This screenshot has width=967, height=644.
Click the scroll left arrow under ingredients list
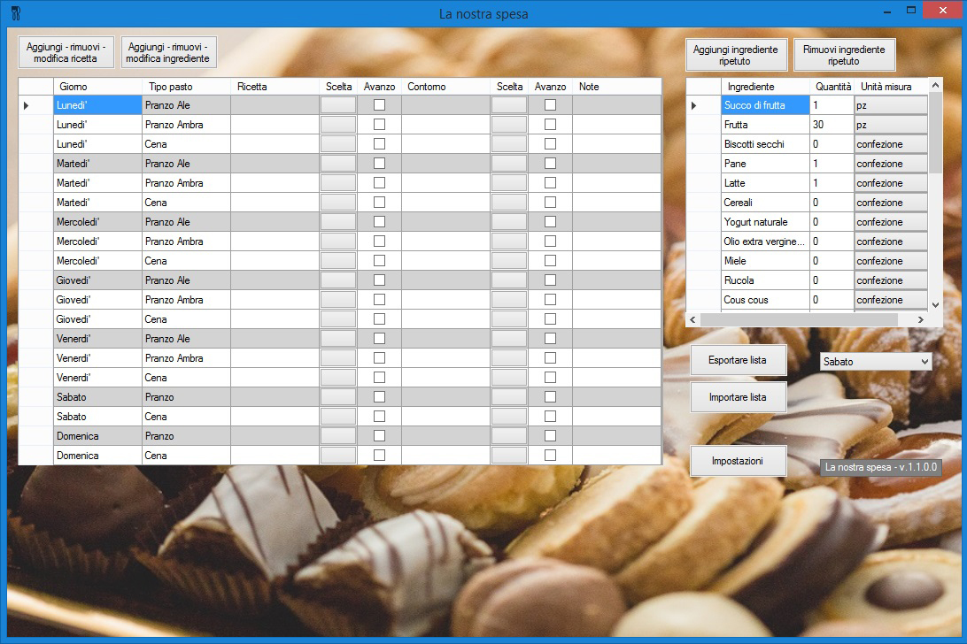tap(693, 319)
